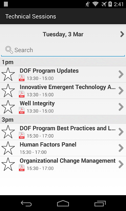The image size is (126, 211).
Task: Select the Tuesday, 3 Mar date header
Action: [x=63, y=34]
